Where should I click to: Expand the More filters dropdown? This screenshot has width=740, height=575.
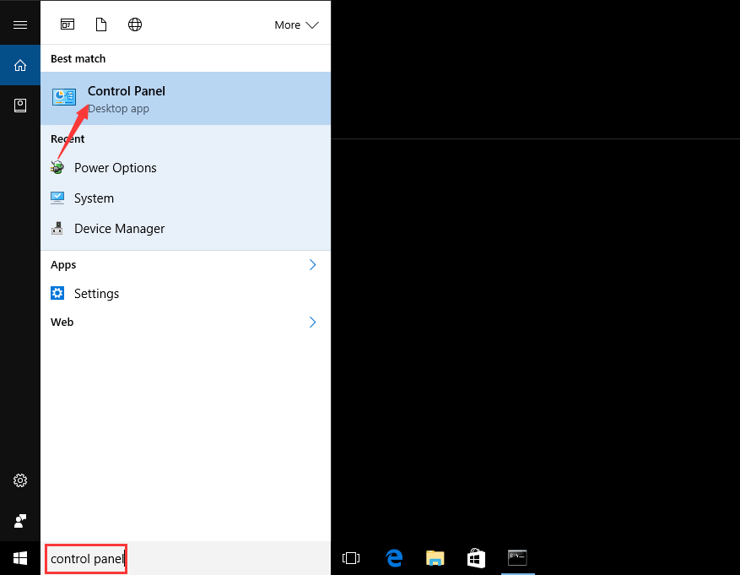click(296, 25)
